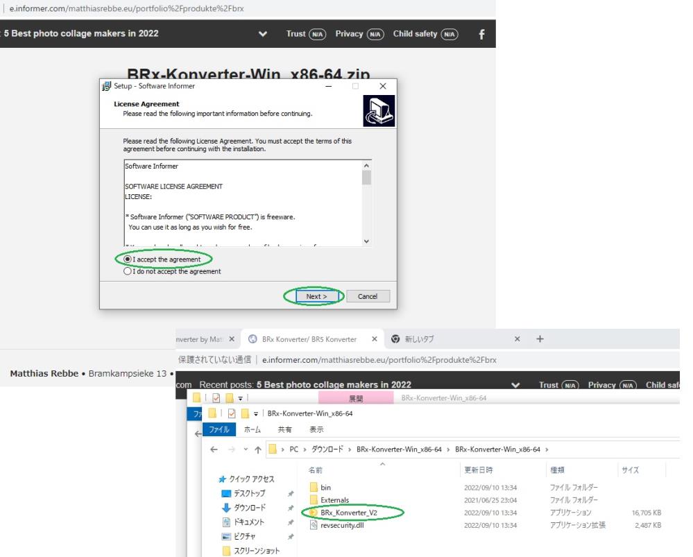
Task: Select the revsecurity.dll file
Action: 341,525
